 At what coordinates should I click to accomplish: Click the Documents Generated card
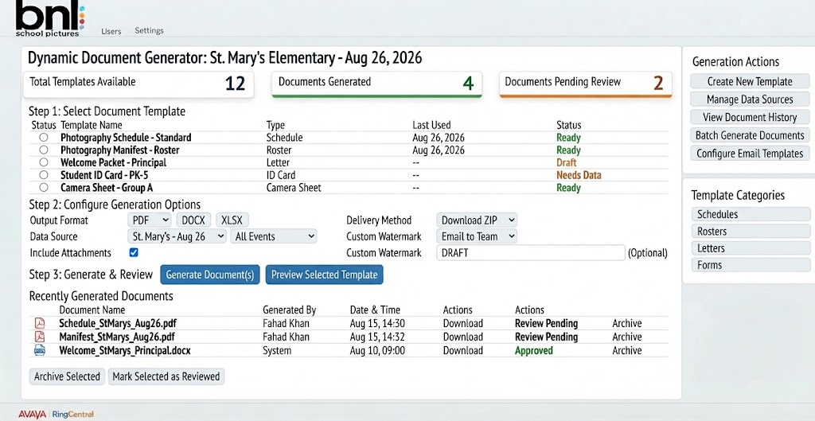click(x=376, y=84)
